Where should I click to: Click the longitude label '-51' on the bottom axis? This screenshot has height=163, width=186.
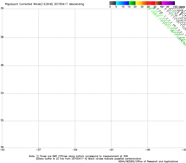pyautogui.click(x=111, y=150)
